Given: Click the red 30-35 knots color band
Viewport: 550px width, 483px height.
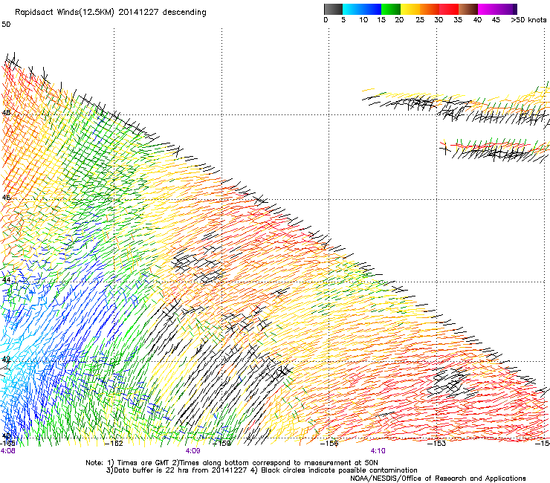Looking at the screenshot, I should click(x=449, y=9).
